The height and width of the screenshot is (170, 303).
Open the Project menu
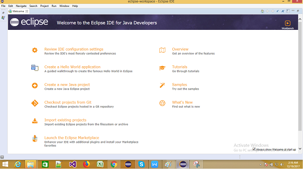(x=45, y=6)
